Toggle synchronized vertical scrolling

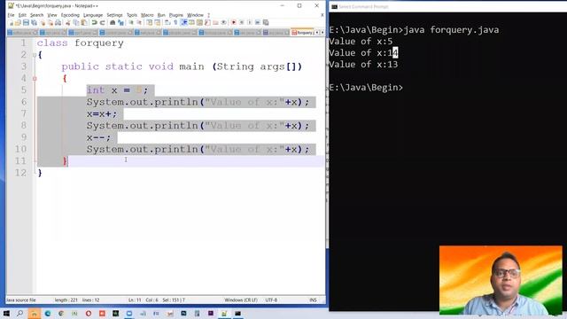(x=150, y=22)
